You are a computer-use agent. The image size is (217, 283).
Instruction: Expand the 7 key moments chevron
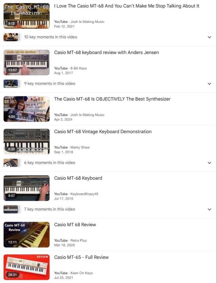click(209, 209)
